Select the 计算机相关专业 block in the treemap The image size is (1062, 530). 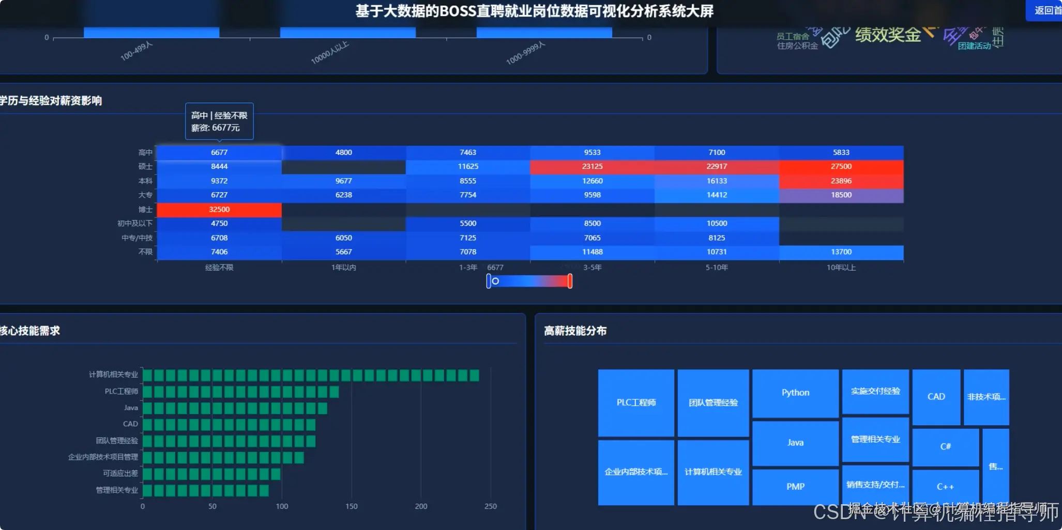(713, 472)
